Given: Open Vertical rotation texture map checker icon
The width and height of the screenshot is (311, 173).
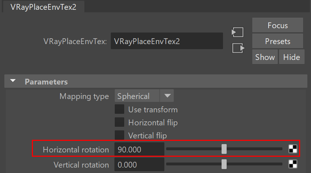Looking at the screenshot, I should [293, 164].
